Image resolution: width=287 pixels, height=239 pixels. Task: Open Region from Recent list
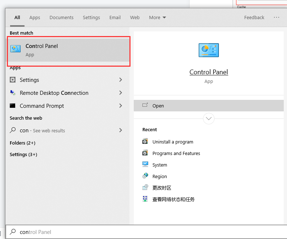160,176
